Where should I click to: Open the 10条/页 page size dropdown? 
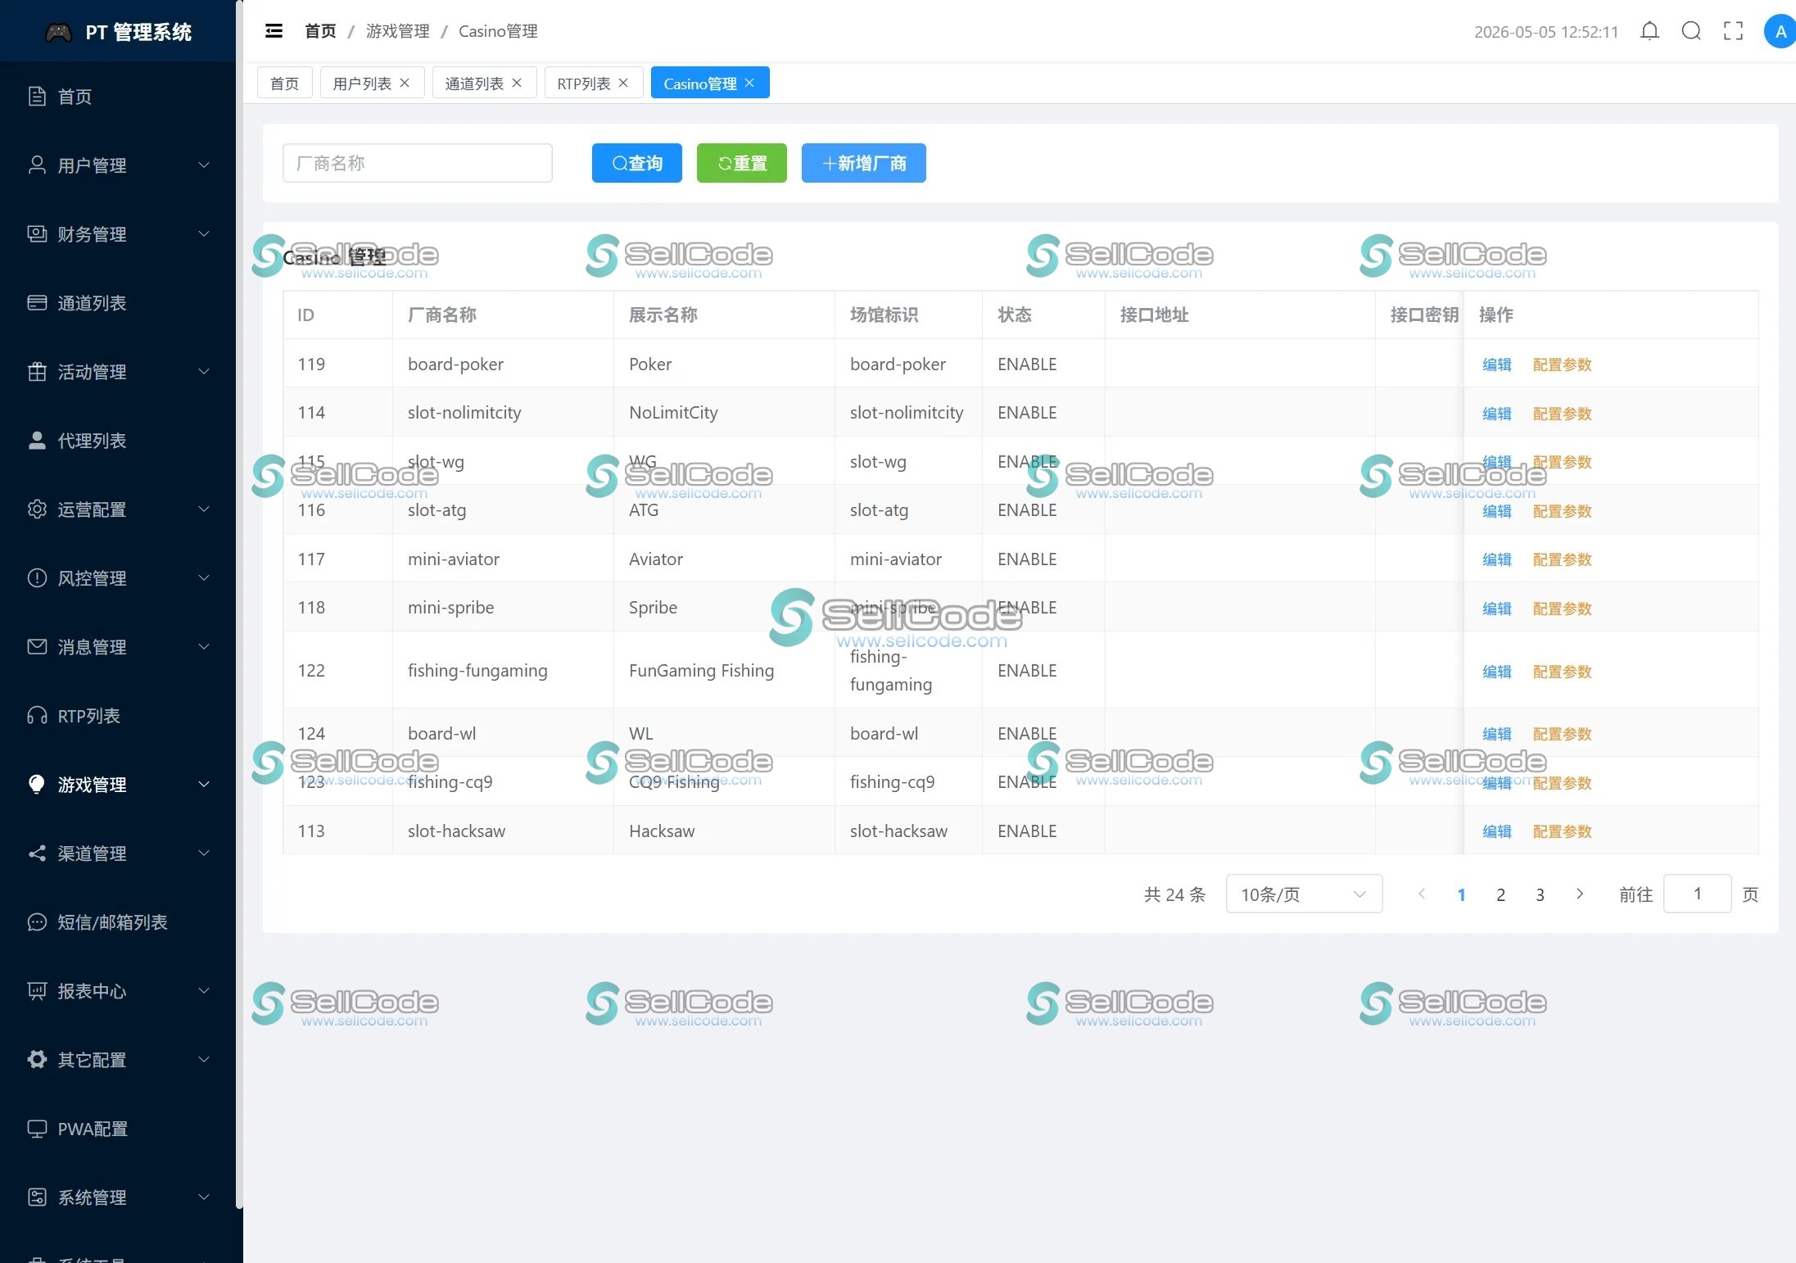1304,894
